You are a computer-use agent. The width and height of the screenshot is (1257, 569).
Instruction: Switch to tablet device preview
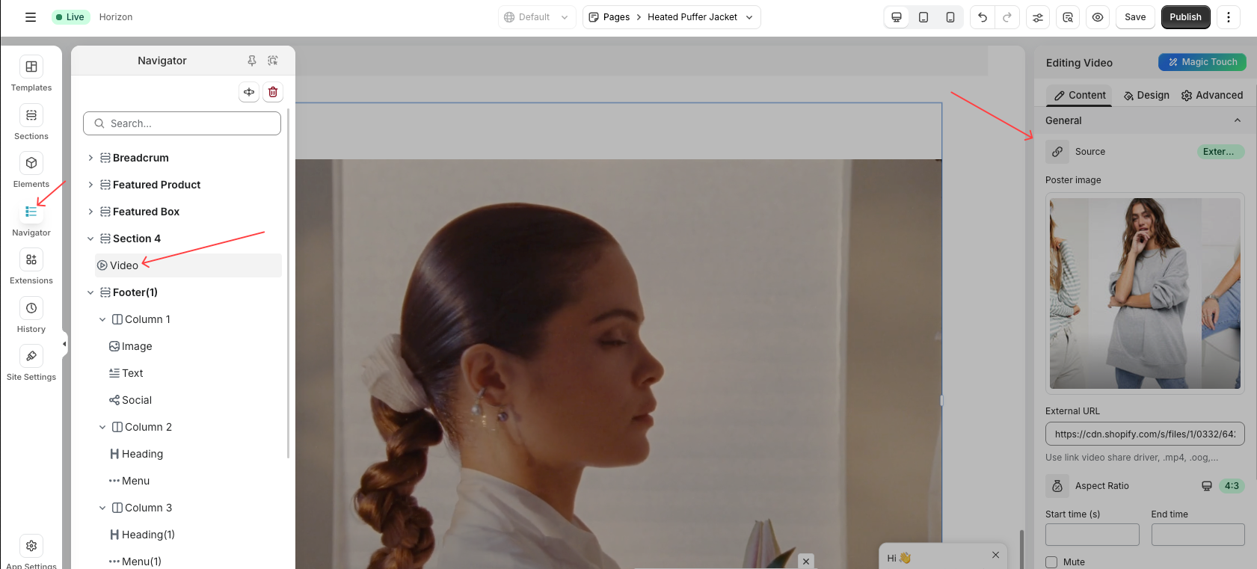[x=923, y=17]
